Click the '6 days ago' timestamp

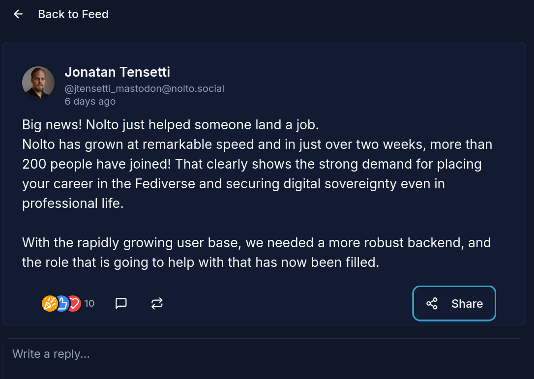tap(90, 102)
